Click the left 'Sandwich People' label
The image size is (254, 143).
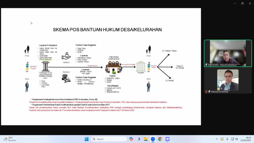click(x=33, y=67)
